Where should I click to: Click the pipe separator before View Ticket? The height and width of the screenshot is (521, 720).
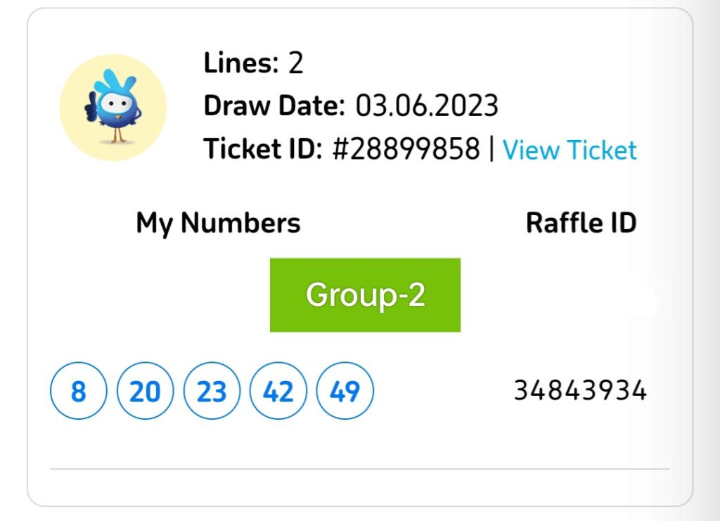491,149
